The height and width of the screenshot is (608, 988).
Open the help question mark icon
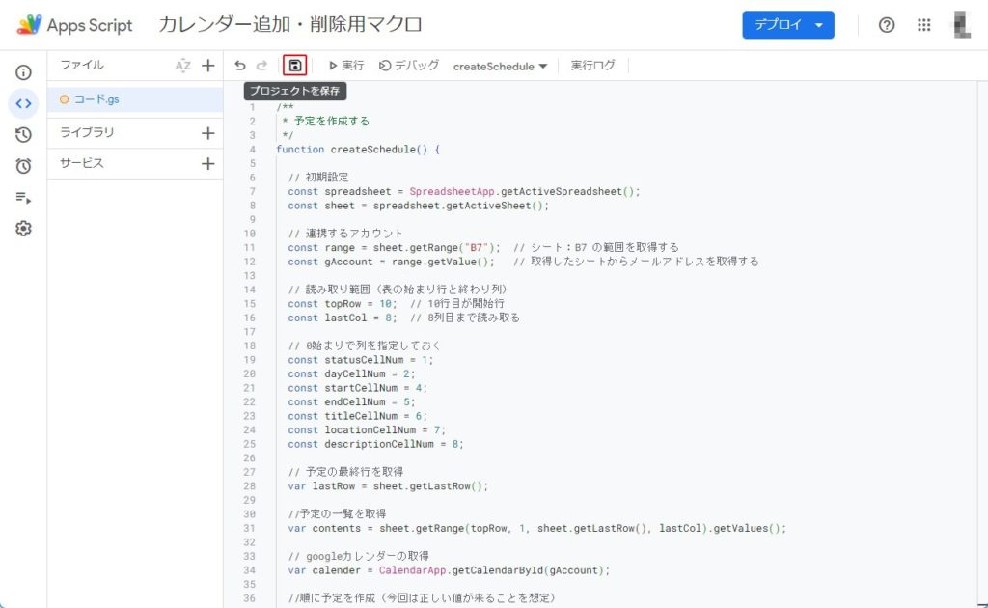tap(887, 25)
